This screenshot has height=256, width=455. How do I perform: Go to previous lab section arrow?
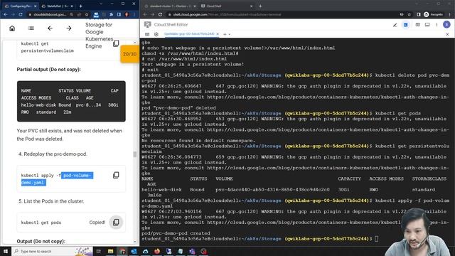coord(50,28)
